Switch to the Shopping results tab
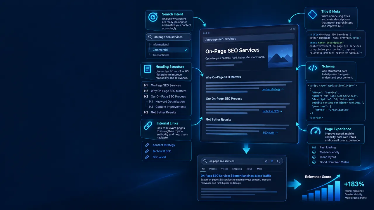Image resolution: width=374 pixels, height=210 pixels. click(237, 169)
